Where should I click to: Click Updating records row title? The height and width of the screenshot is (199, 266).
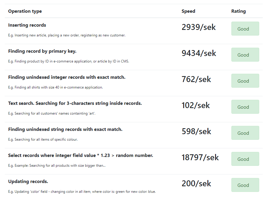28,182
